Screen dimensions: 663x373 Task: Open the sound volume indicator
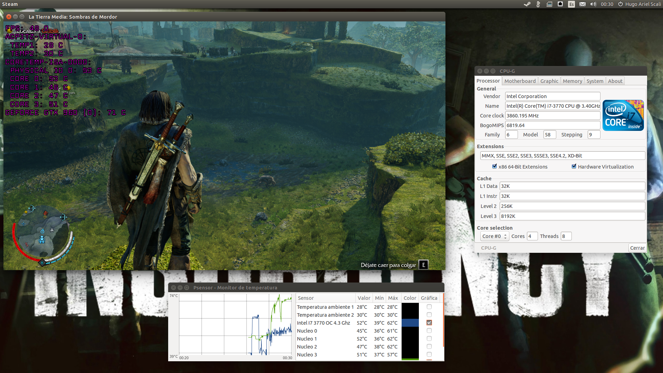click(593, 4)
